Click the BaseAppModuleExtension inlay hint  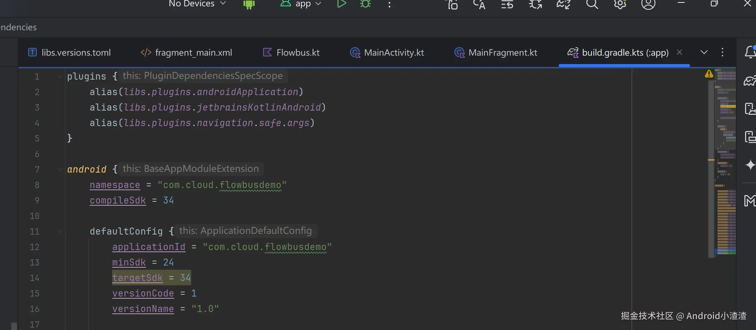pyautogui.click(x=191, y=169)
